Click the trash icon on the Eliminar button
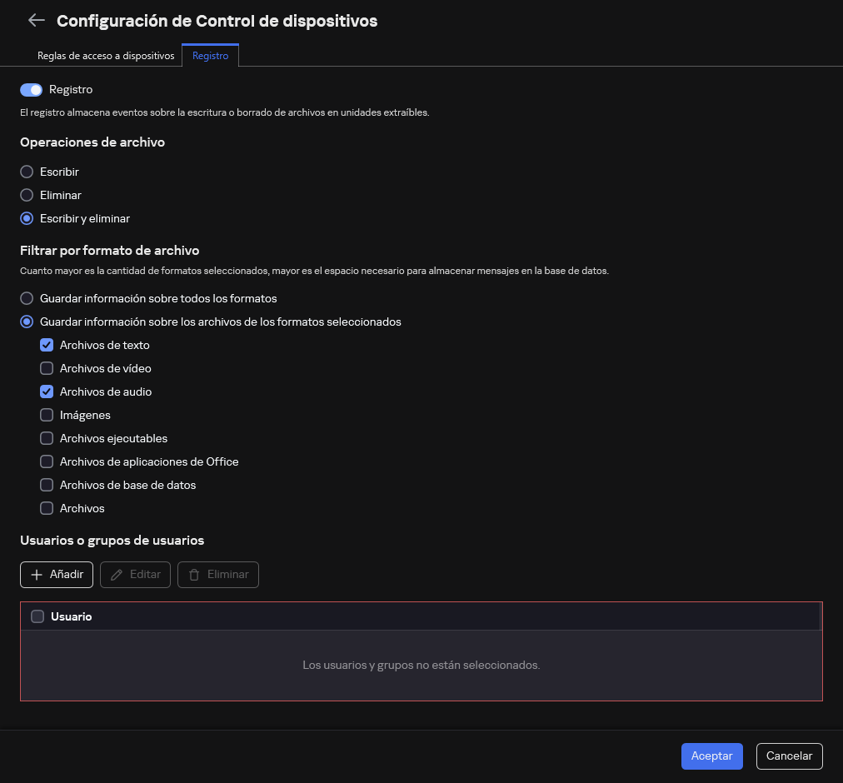 coord(196,575)
